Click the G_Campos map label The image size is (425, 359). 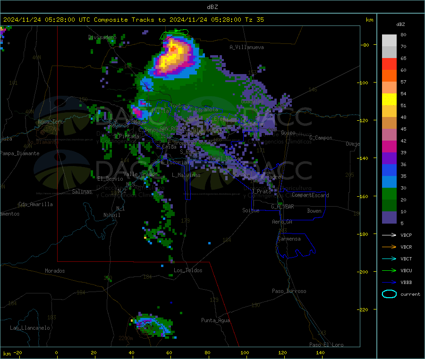point(321,138)
